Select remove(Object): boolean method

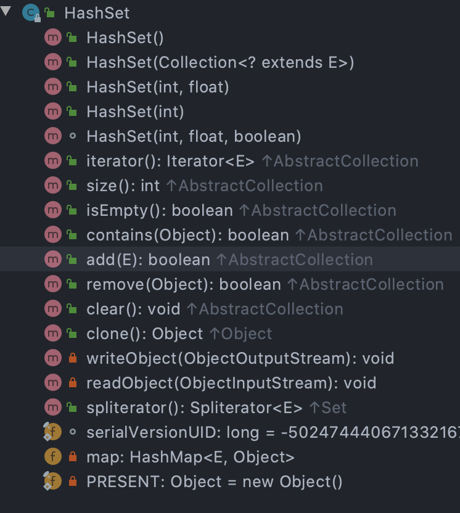tap(184, 284)
